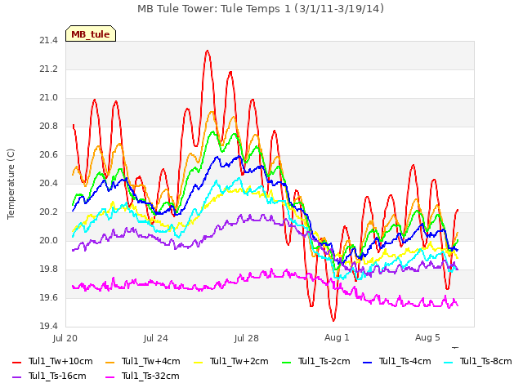Click the purple Tul1_Ts-16cm legend swatch
Viewport: 523px width, 392px height.
click(x=16, y=376)
